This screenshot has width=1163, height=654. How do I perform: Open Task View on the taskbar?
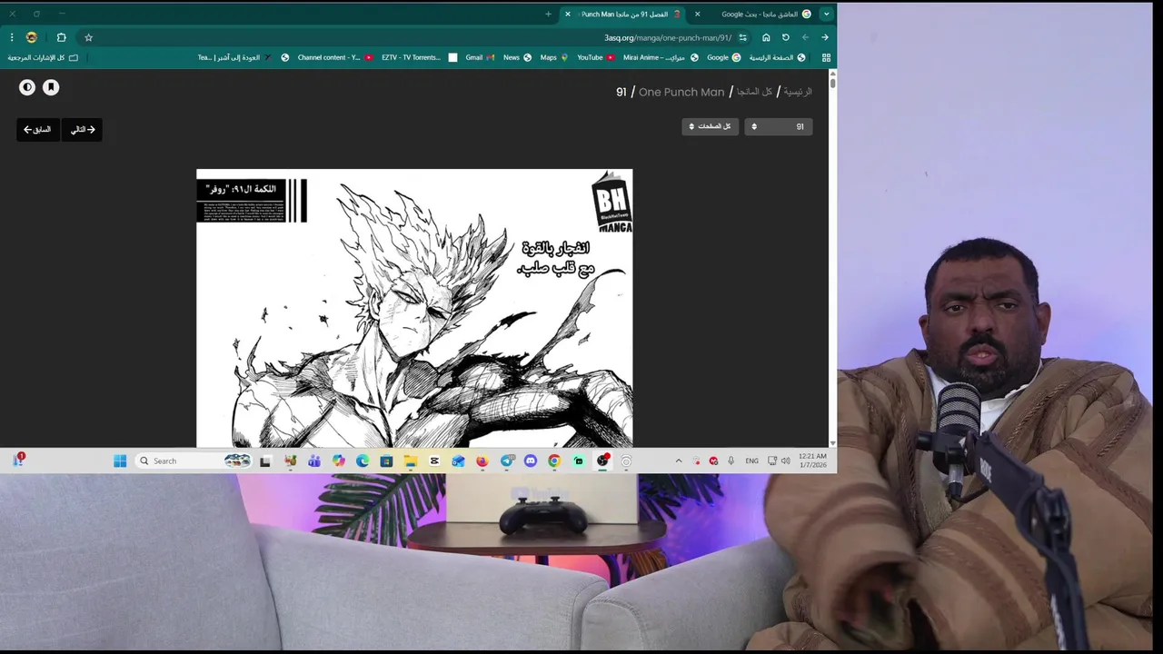click(265, 461)
